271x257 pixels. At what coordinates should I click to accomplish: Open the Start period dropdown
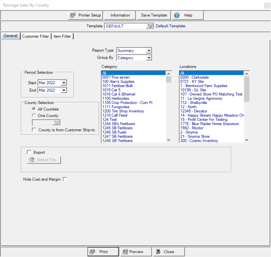click(x=64, y=83)
